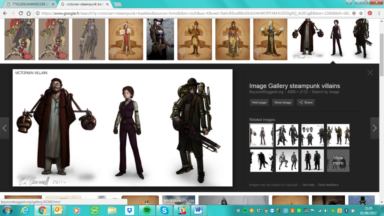
Task: Click the Send feedback link
Action: click(x=328, y=185)
